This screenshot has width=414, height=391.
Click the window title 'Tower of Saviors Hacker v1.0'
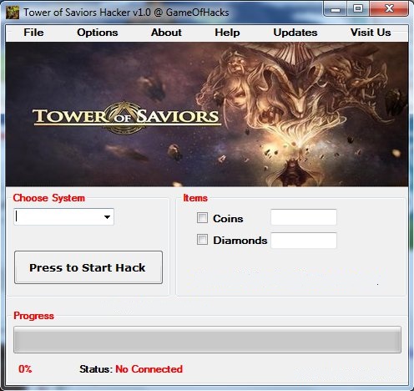click(87, 13)
